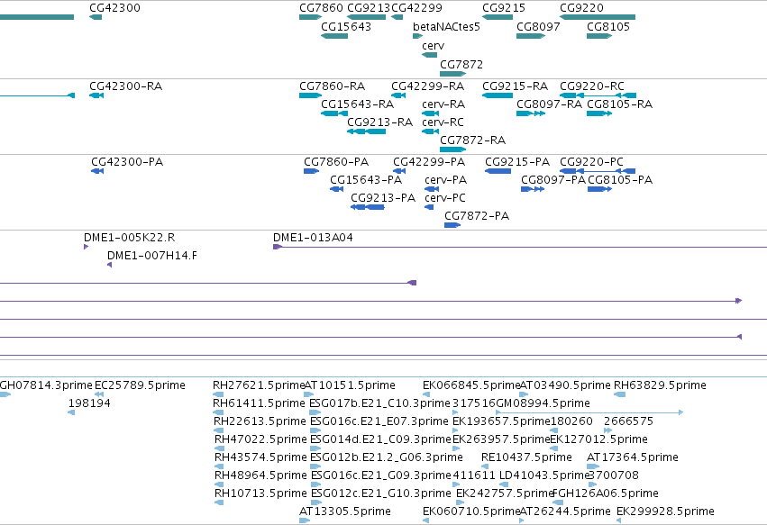This screenshot has height=525, width=767.
Task: Select the EC25789.5prime EST glyph
Action: pos(99,394)
